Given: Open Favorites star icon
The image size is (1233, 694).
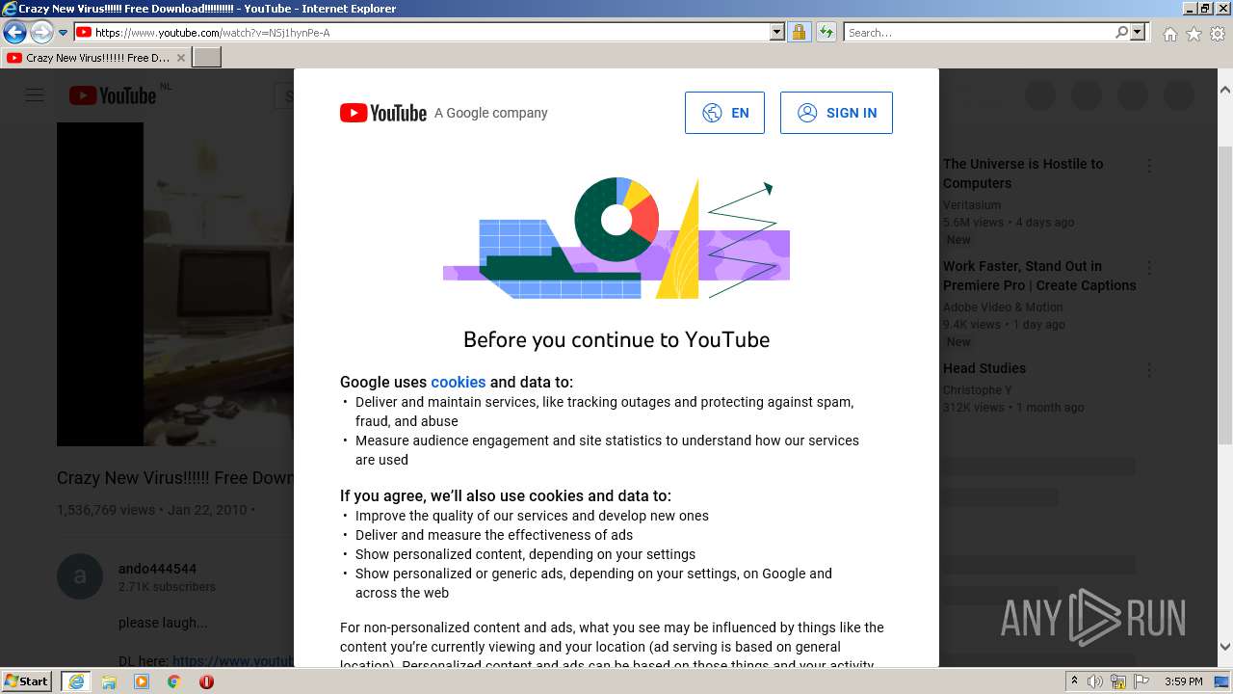Looking at the screenshot, I should (x=1194, y=34).
